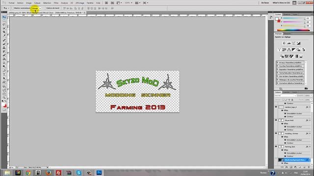The height and width of the screenshot is (176, 314).
Task: Collapse effects of Skyzo MoD layer
Action: coord(310,120)
